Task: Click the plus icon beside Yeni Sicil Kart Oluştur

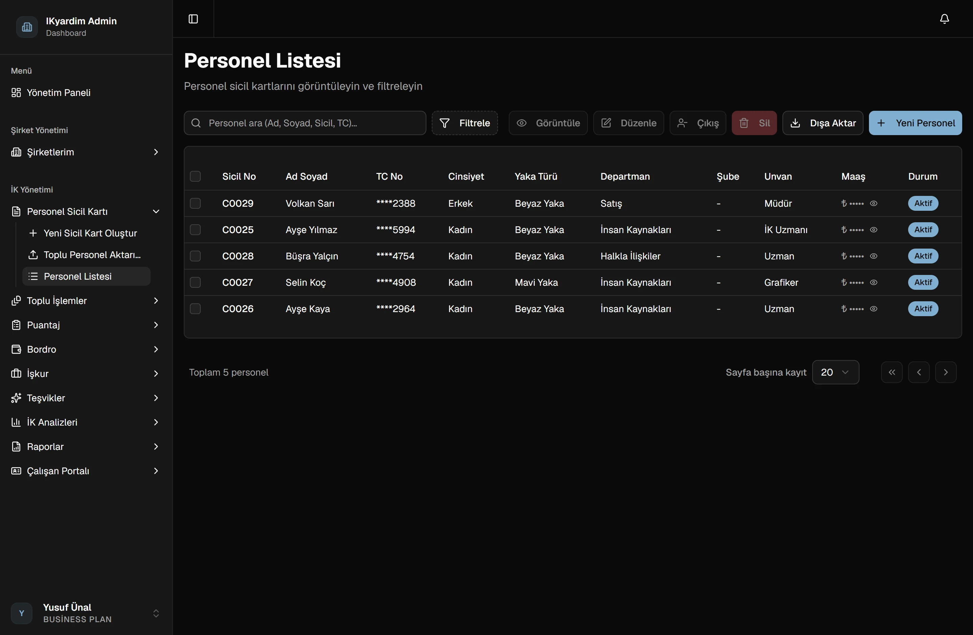Action: (33, 233)
